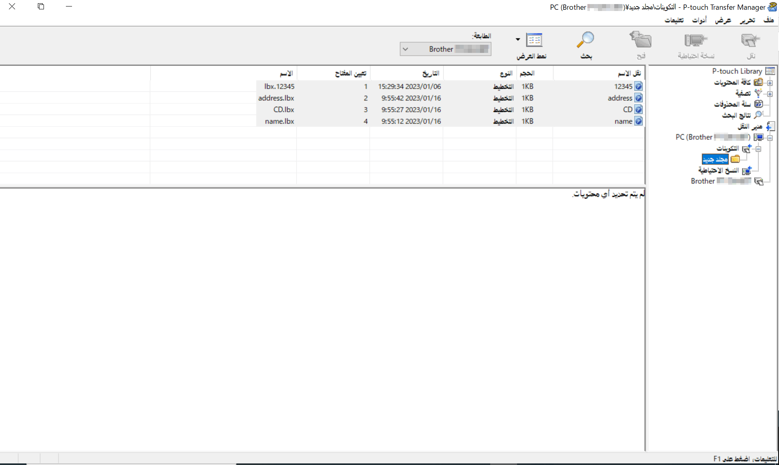Select the address file row in the list
The width and height of the screenshot is (779, 465).
coord(620,98)
